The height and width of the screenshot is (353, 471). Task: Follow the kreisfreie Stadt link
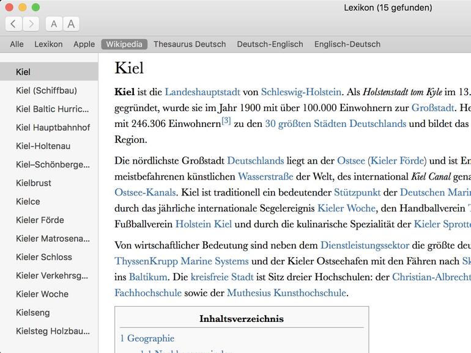click(222, 277)
